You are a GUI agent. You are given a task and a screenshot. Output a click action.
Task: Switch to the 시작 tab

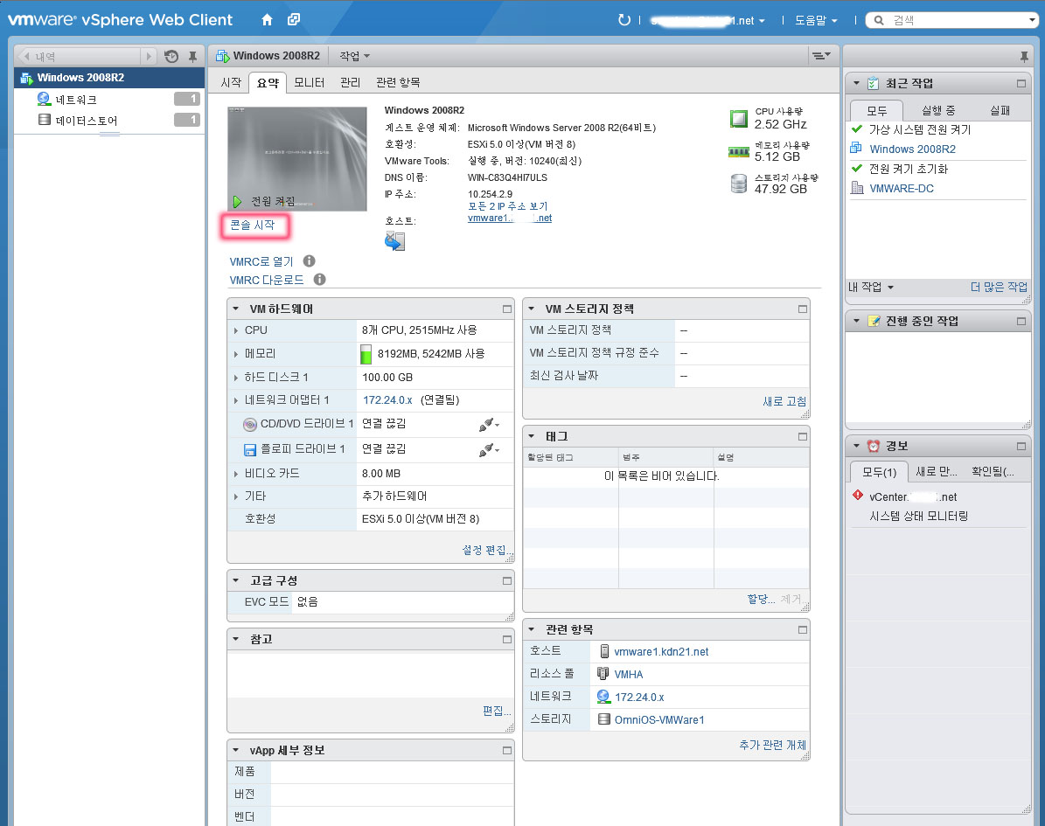[231, 82]
